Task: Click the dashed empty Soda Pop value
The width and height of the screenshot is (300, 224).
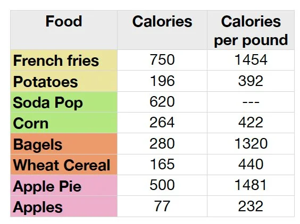Action: (x=251, y=102)
